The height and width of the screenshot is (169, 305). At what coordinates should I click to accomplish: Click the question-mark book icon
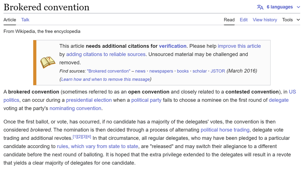pyautogui.click(x=48, y=62)
